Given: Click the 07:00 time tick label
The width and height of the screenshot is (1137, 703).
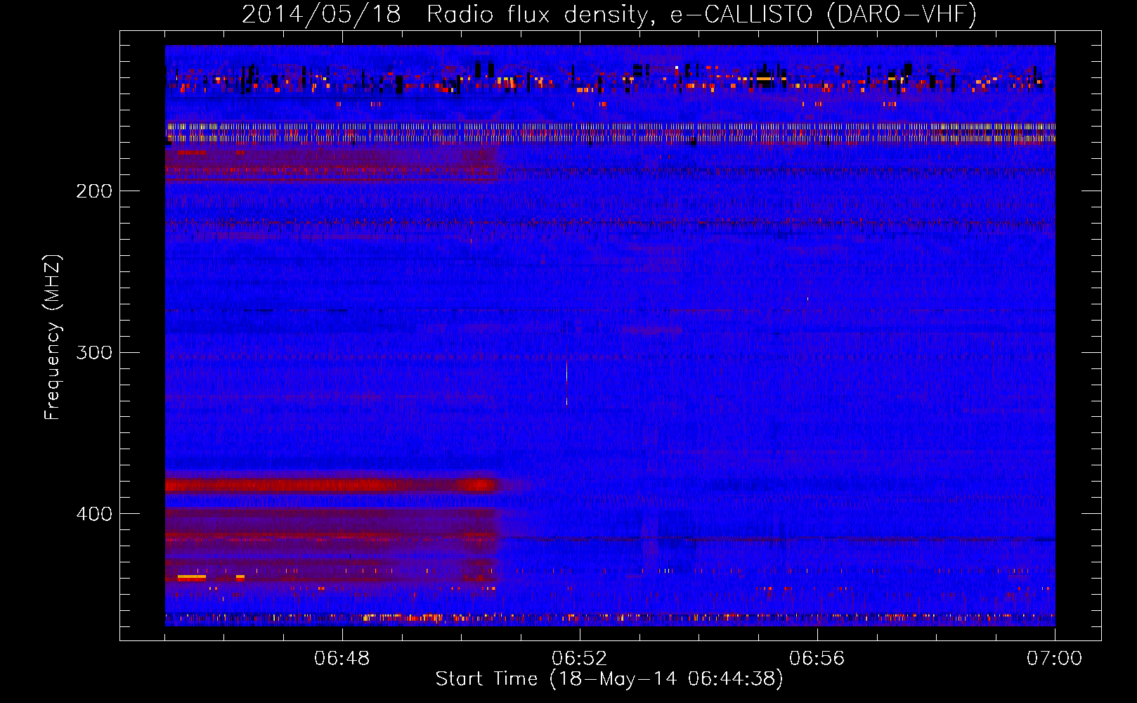Looking at the screenshot, I should coord(1055,658).
